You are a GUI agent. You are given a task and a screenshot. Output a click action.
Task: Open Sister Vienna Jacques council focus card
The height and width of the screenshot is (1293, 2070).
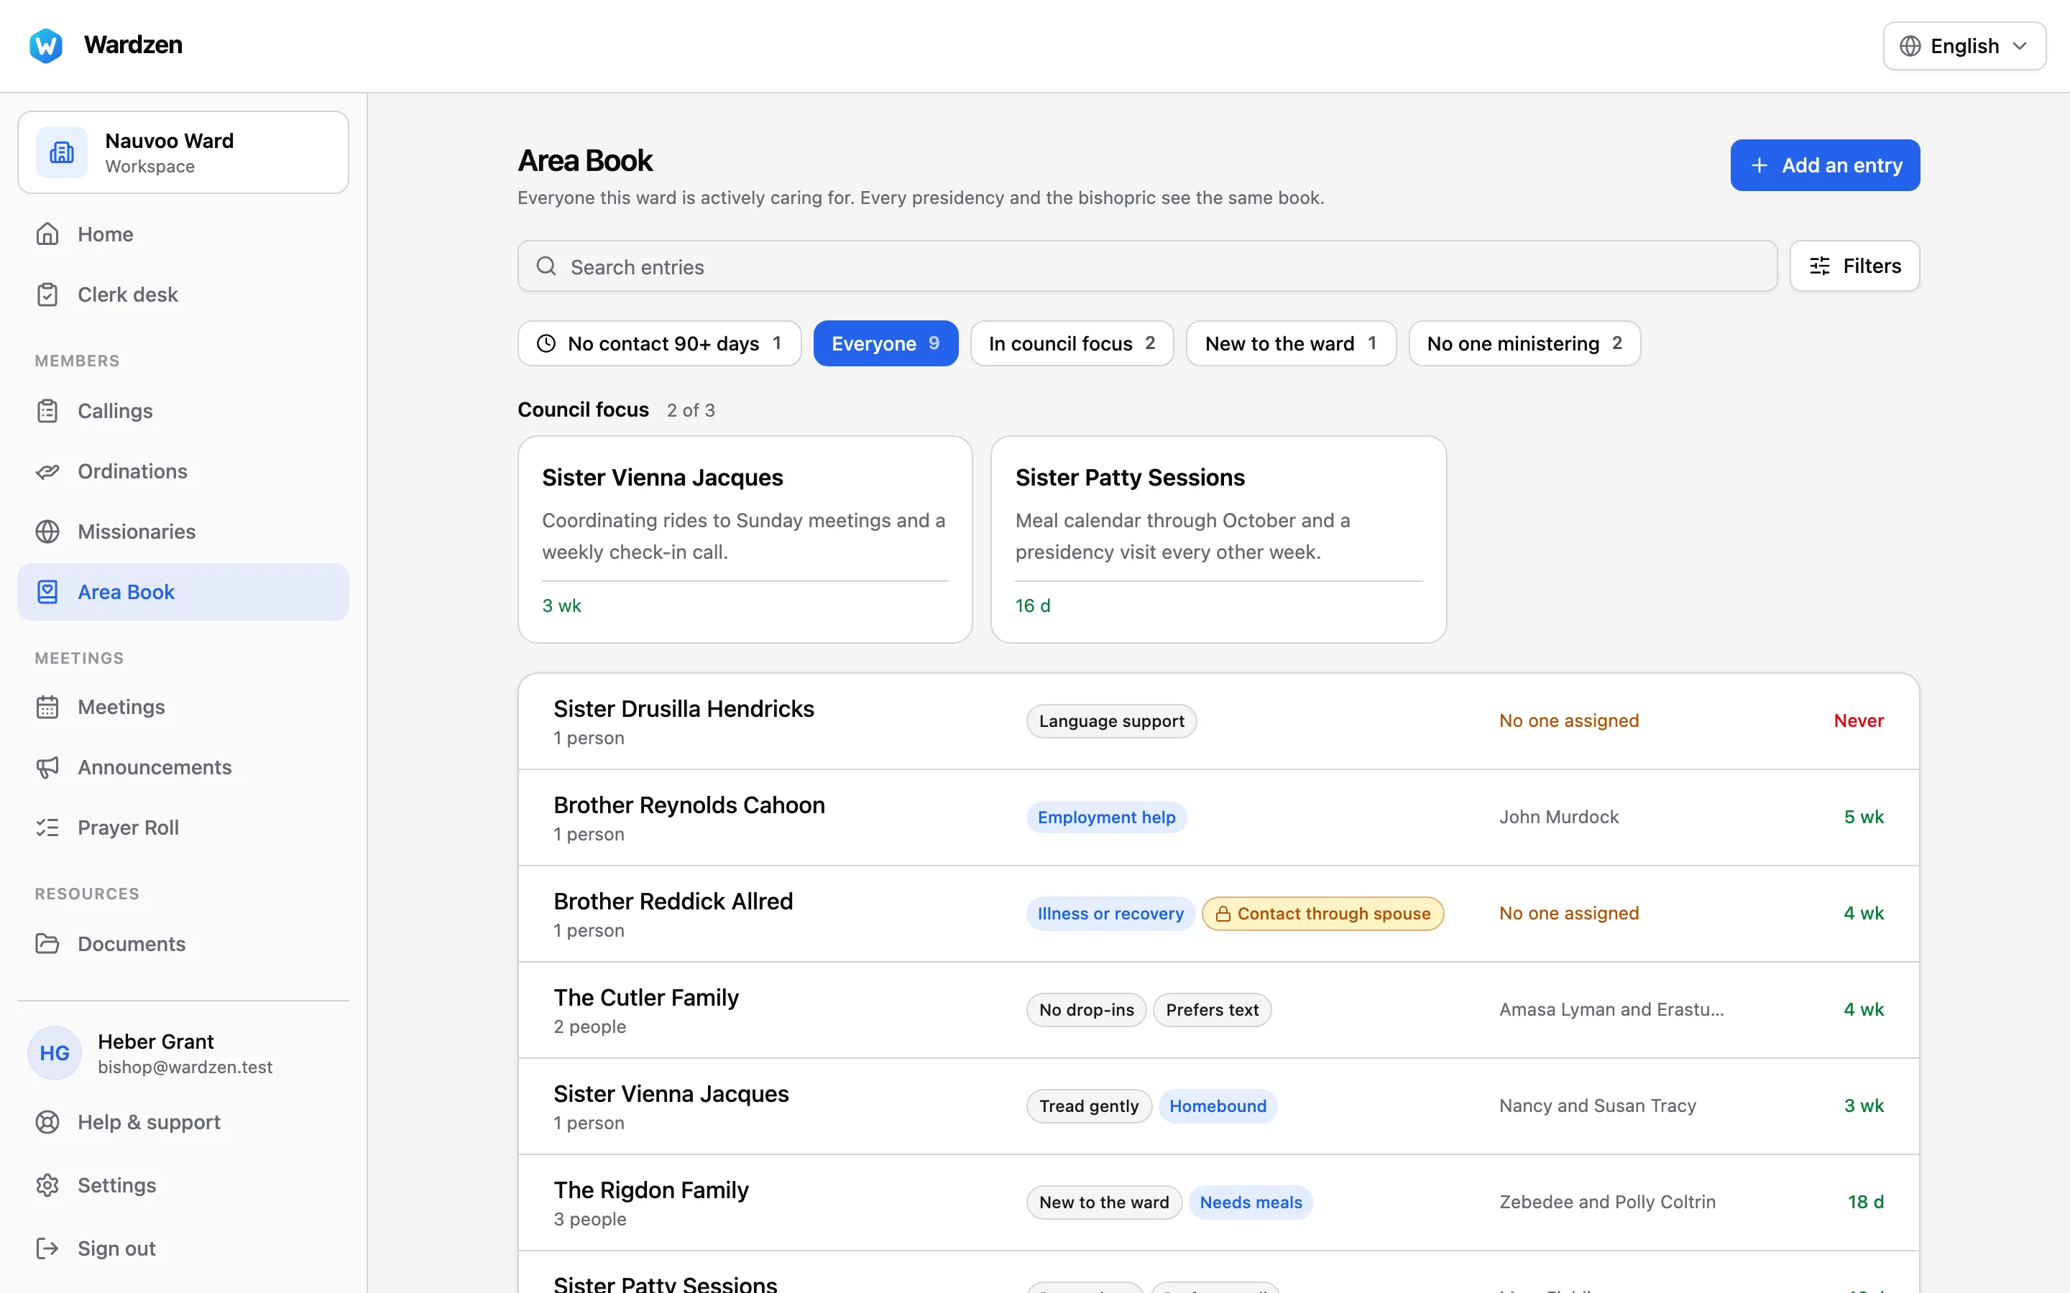coord(744,539)
